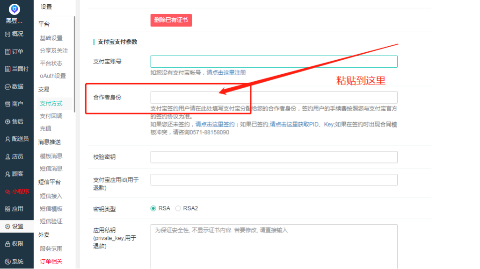Open 设置 gear icon in sidebar
This screenshot has height=269, width=480.
pos(7,227)
